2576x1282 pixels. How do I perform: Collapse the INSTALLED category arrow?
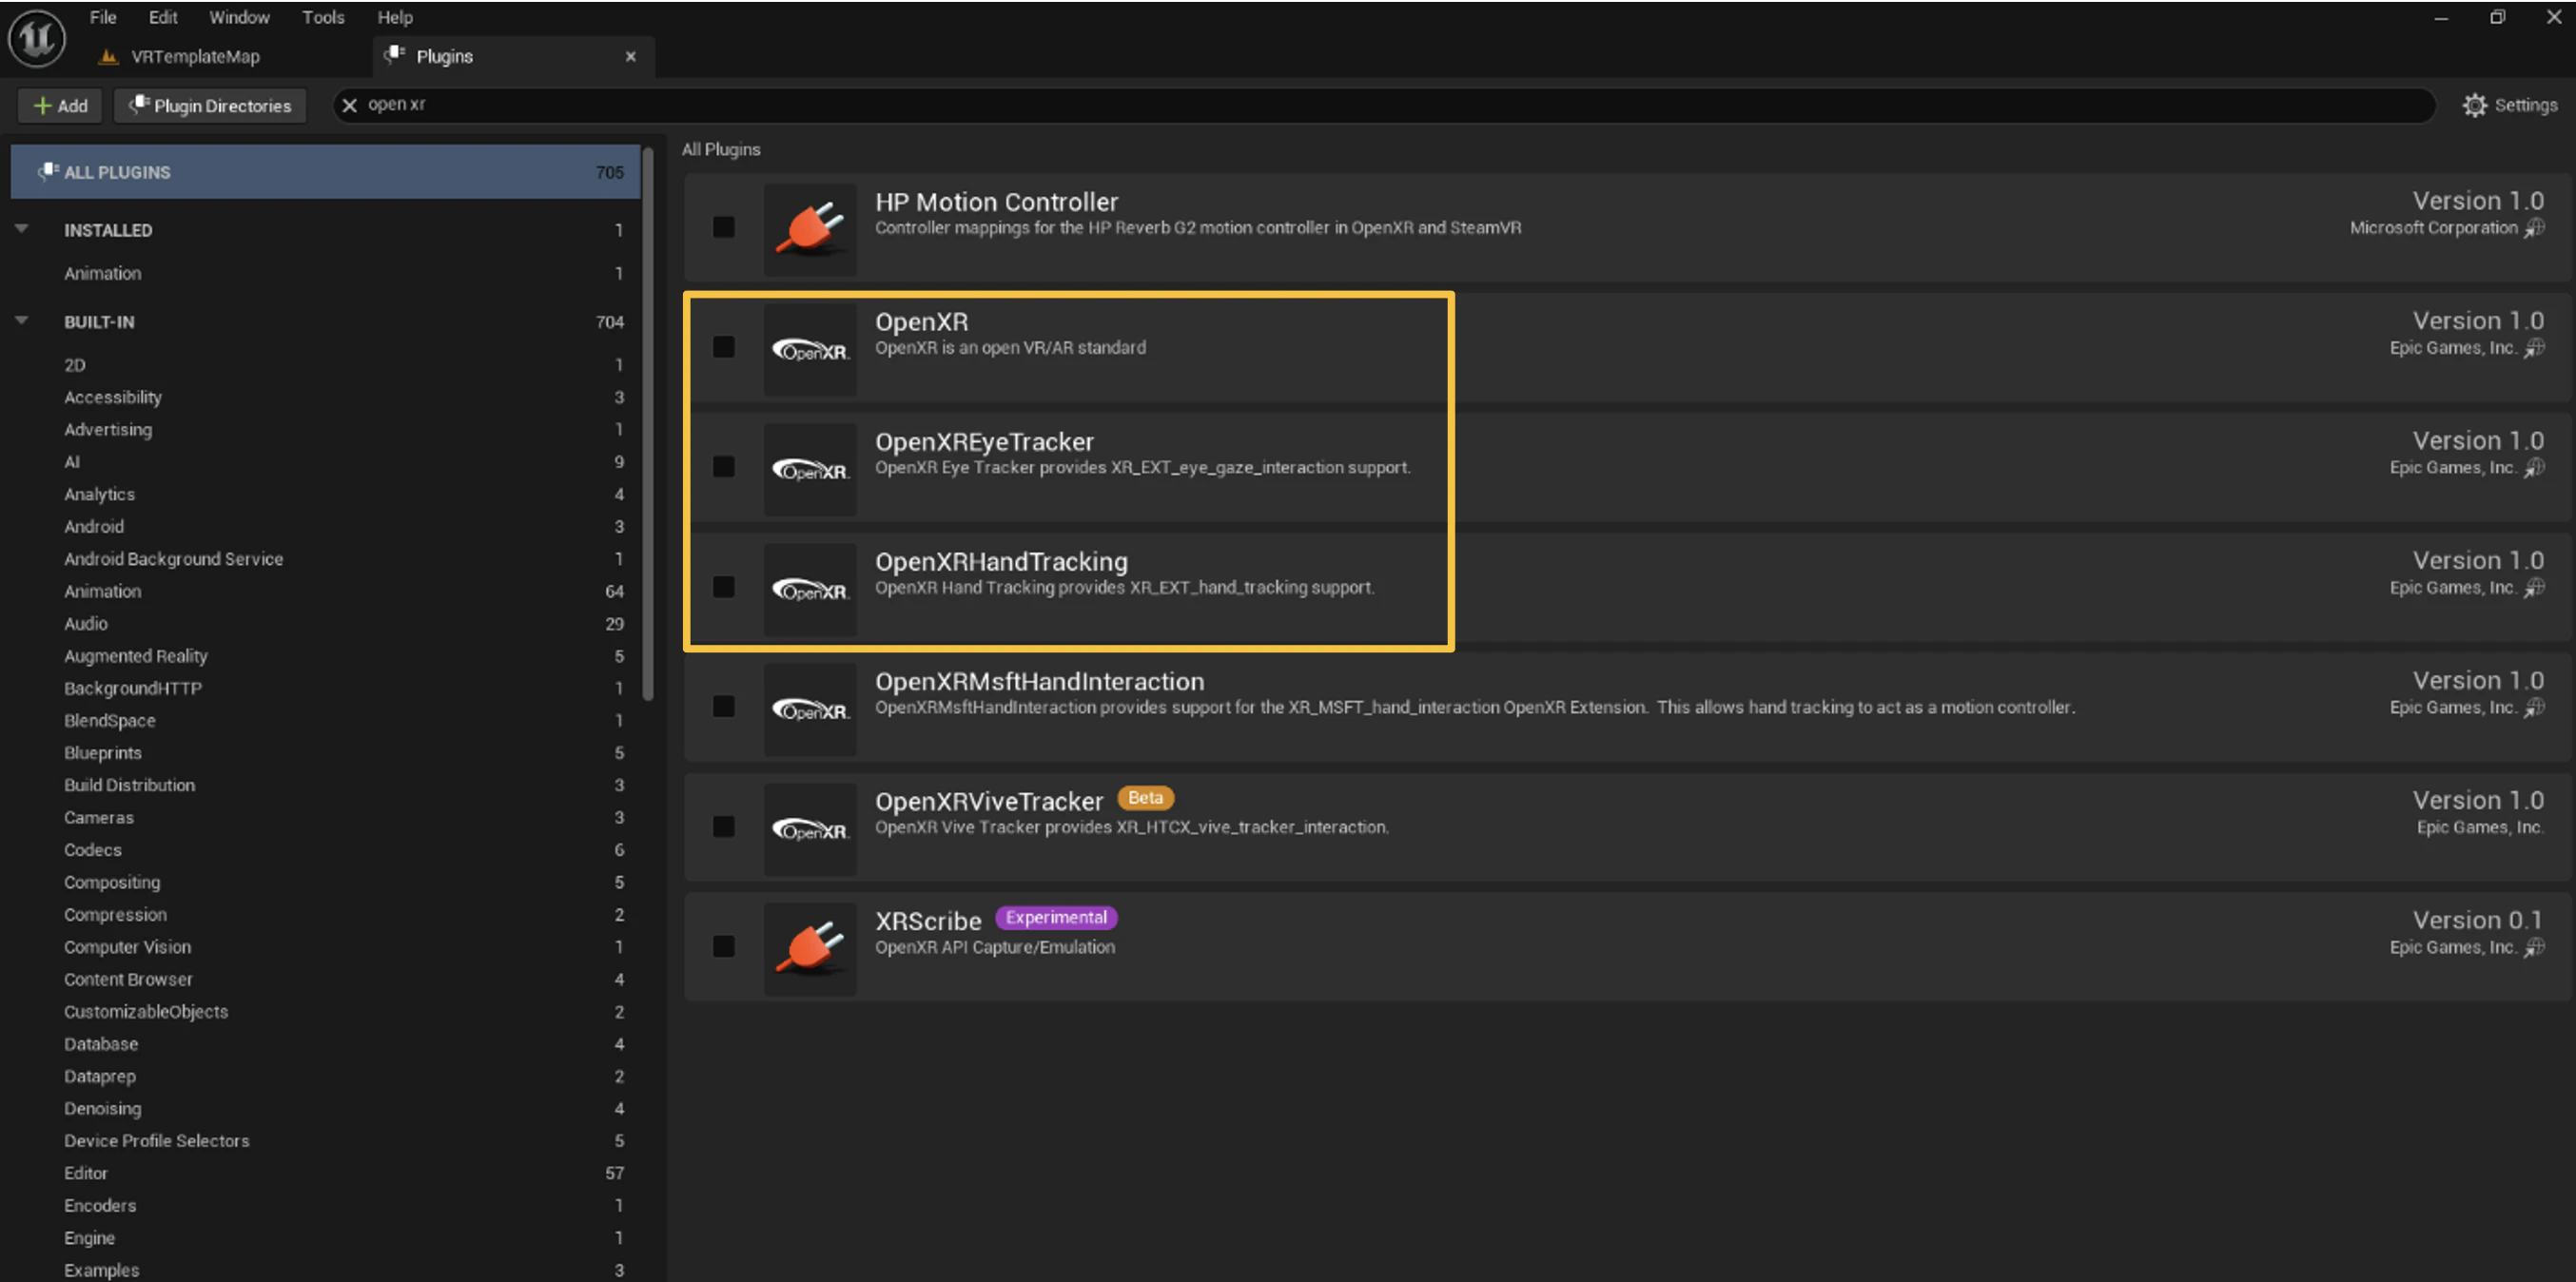(x=22, y=229)
